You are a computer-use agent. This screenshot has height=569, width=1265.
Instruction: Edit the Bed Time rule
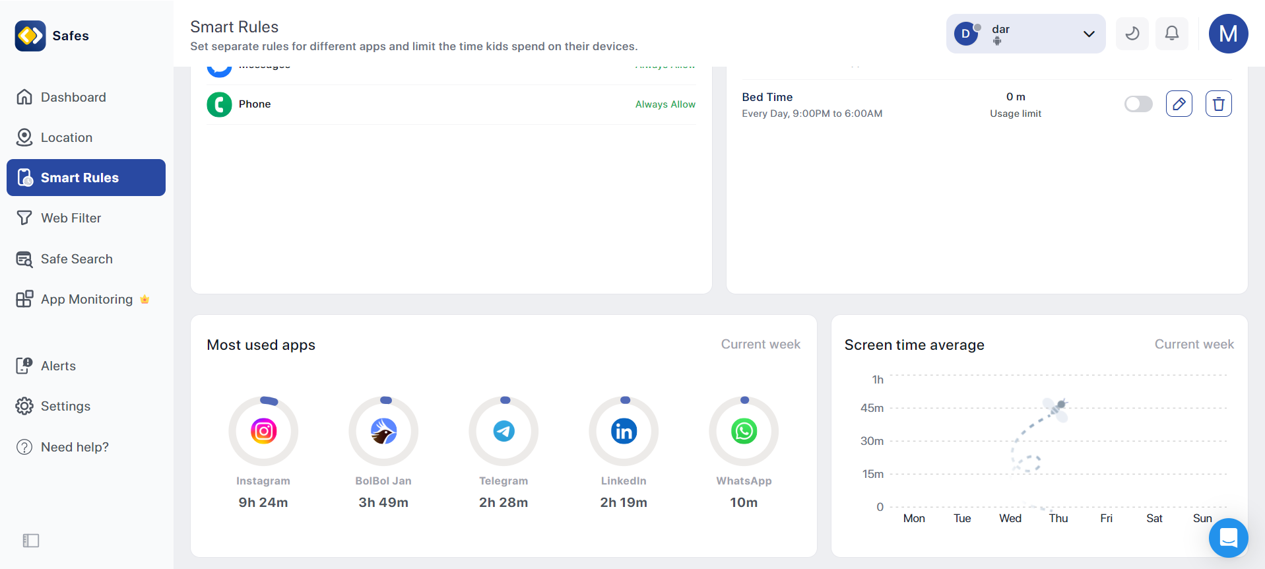(x=1179, y=104)
